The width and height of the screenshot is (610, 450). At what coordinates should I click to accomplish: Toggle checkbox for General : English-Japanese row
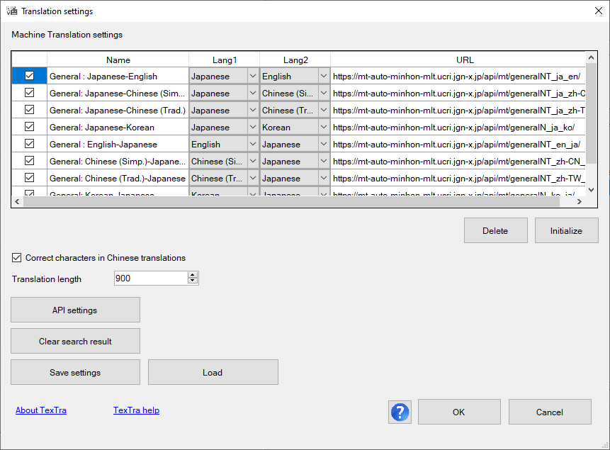(29, 144)
